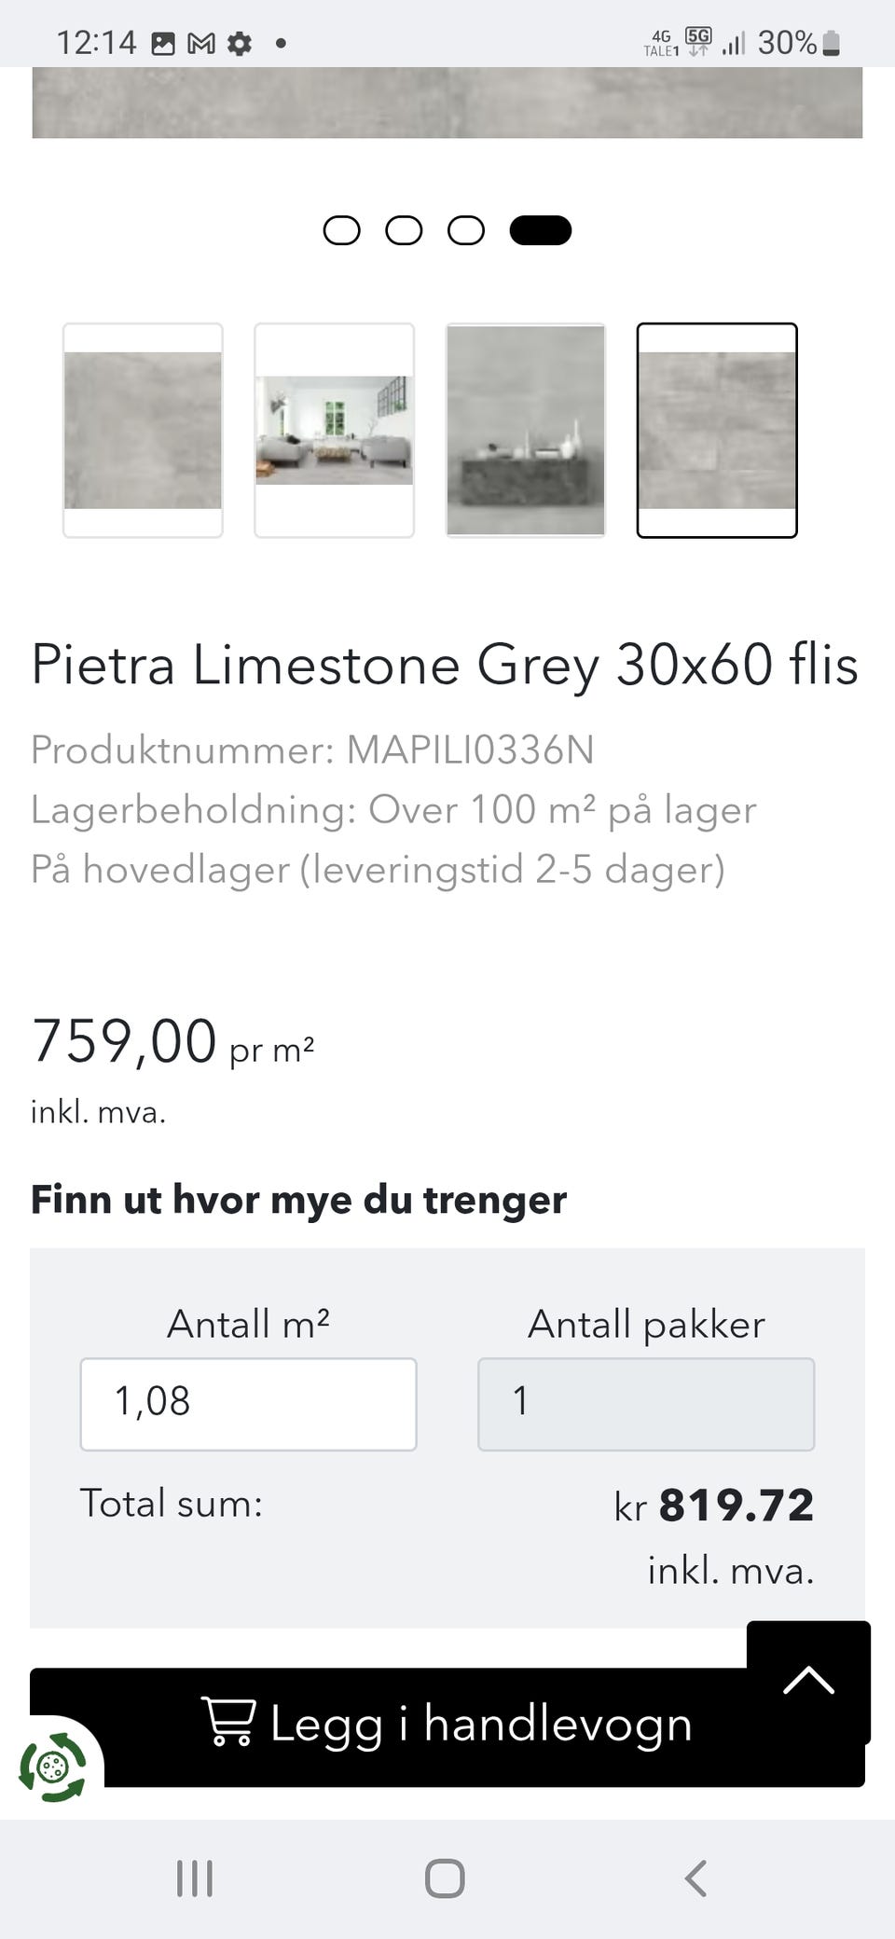Select the second carousel dot indicator
This screenshot has width=895, height=1939.
404,230
